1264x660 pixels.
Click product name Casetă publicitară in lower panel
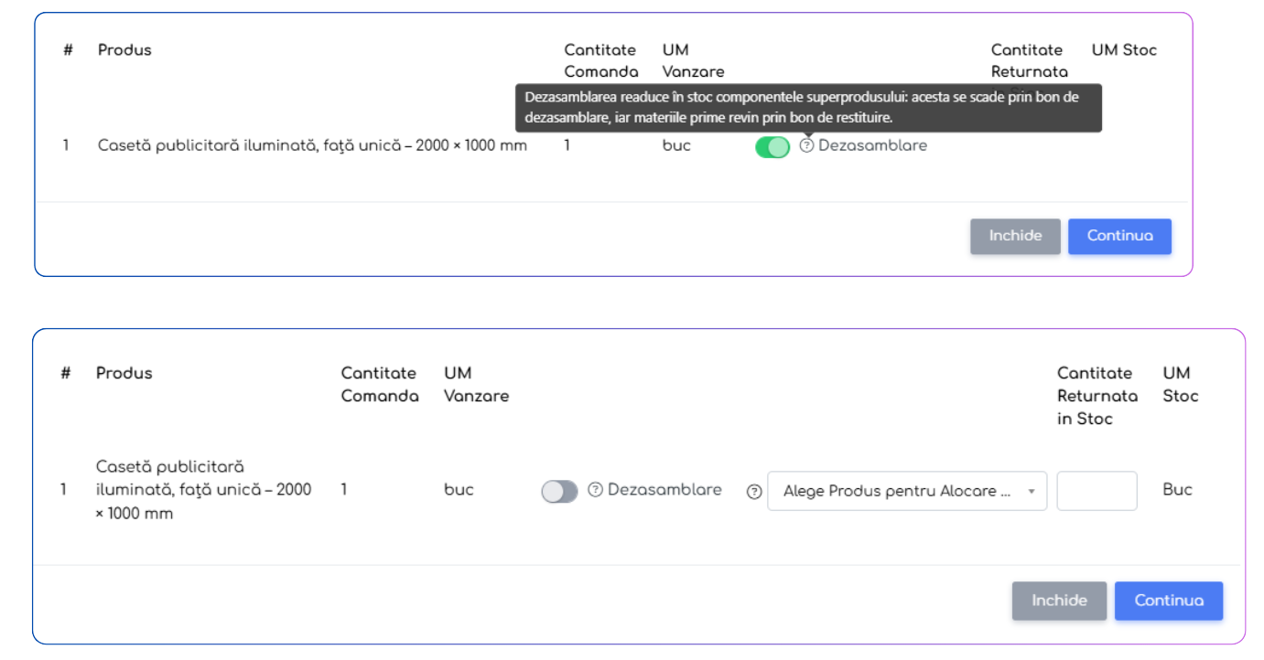(204, 490)
